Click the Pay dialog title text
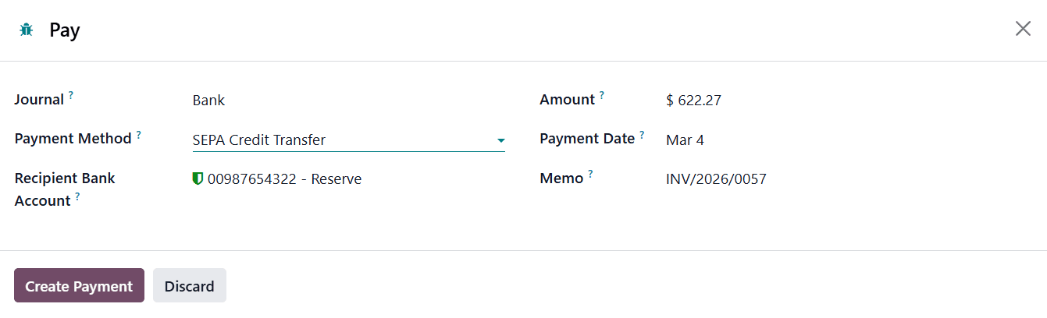Image resolution: width=1047 pixels, height=318 pixels. pyautogui.click(x=65, y=30)
